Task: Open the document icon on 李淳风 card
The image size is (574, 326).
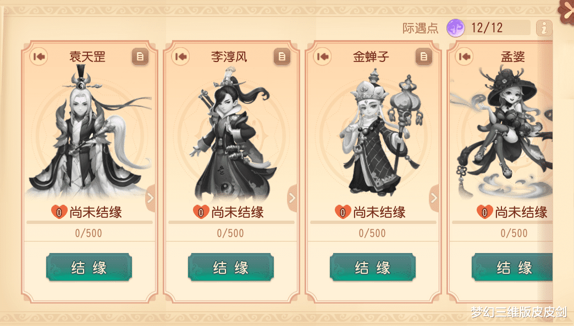Action: point(282,57)
